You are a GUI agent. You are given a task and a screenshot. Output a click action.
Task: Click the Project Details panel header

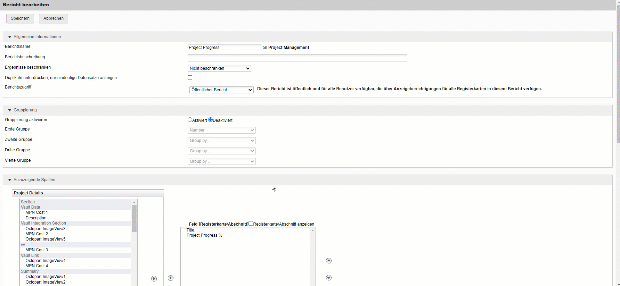click(x=88, y=193)
